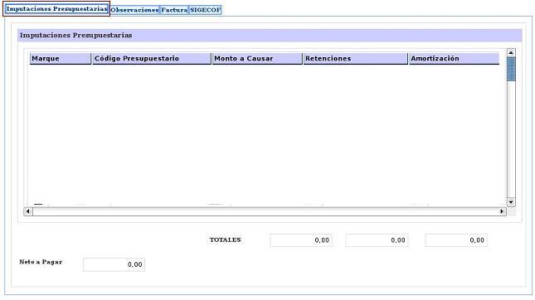Image resolution: width=535 pixels, height=300 pixels.
Task: Select the Retenciones column header
Action: point(356,58)
